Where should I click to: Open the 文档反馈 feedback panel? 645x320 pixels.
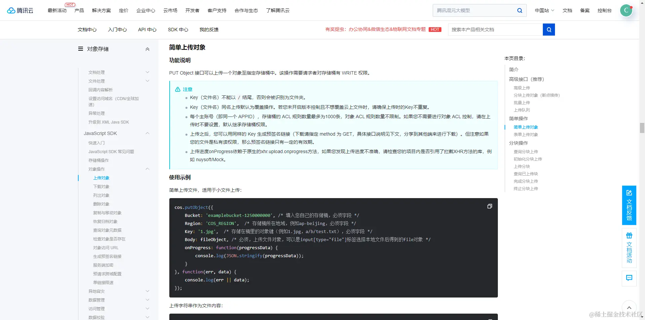tap(629, 205)
